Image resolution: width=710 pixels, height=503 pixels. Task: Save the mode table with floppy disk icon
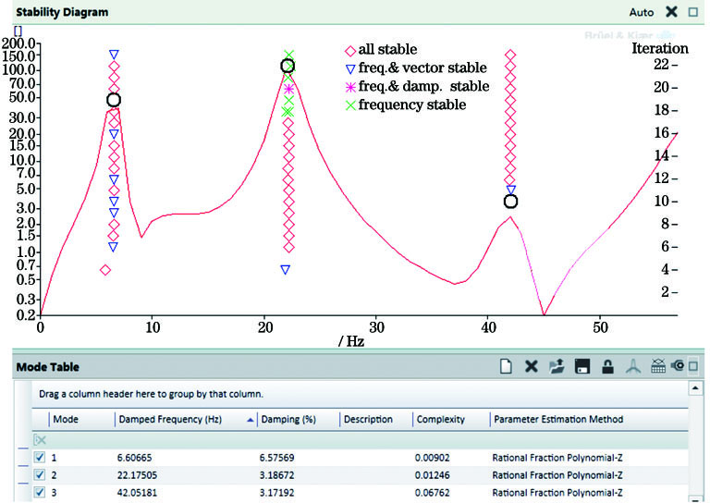582,367
